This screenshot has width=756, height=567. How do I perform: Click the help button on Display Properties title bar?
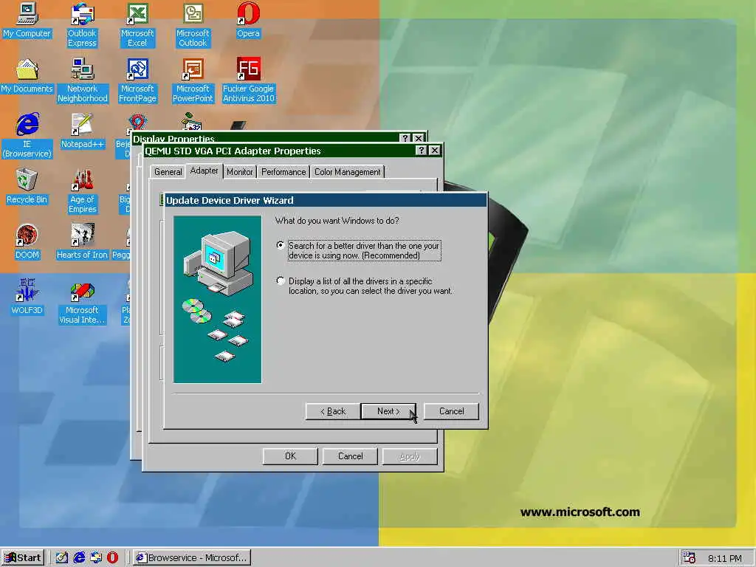[x=405, y=138]
